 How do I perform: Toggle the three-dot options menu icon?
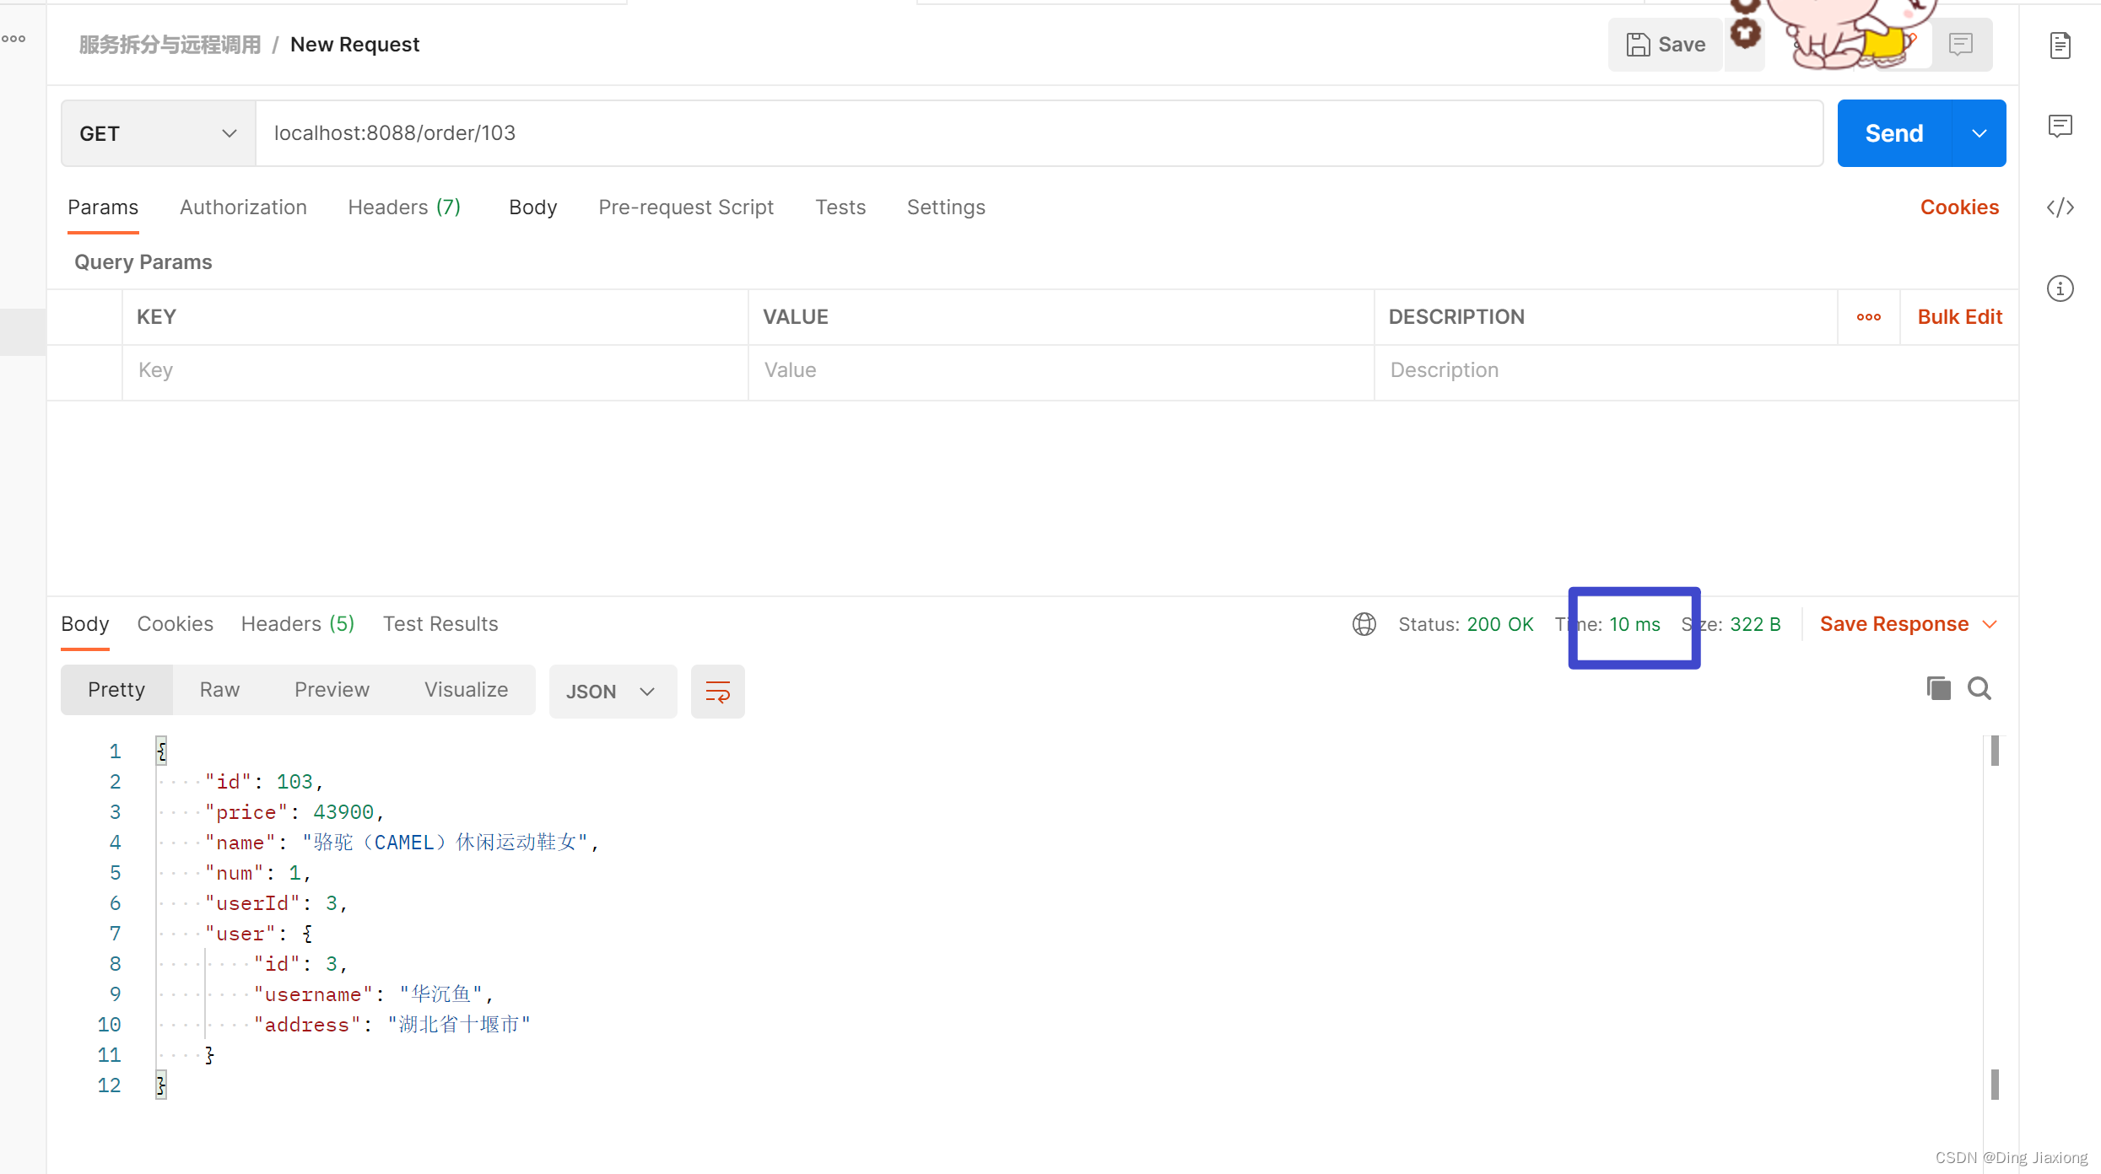click(1869, 316)
